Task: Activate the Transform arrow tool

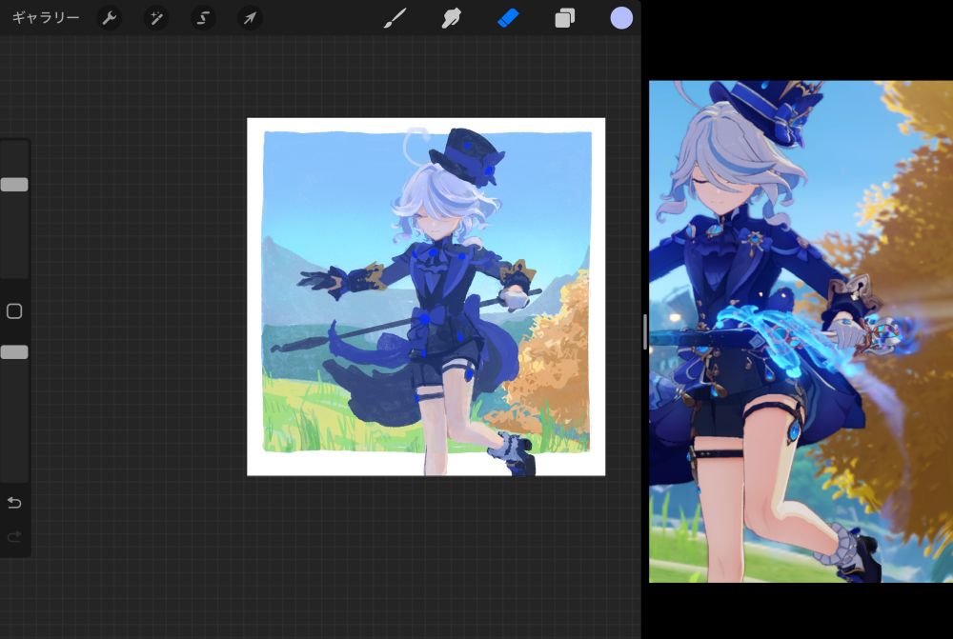Action: click(x=250, y=18)
